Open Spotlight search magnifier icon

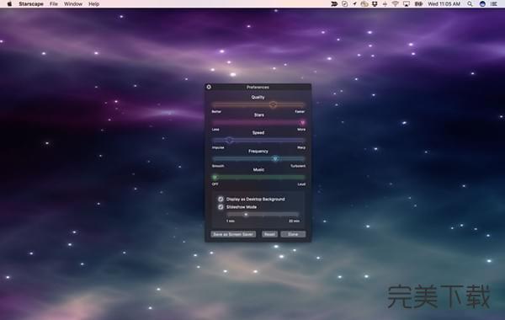click(470, 4)
